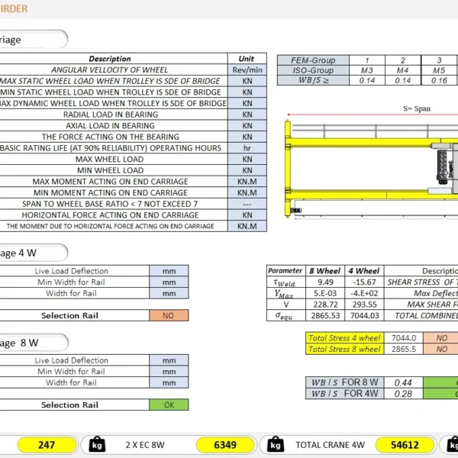Click the 0.44 WB/S for 8 W value
Screen dimensions: 458x458
tap(403, 382)
